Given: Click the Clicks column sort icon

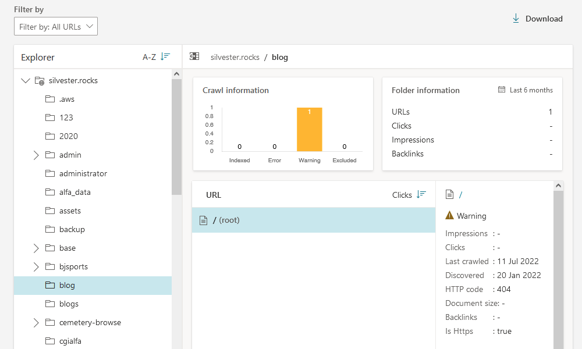Looking at the screenshot, I should tap(421, 195).
